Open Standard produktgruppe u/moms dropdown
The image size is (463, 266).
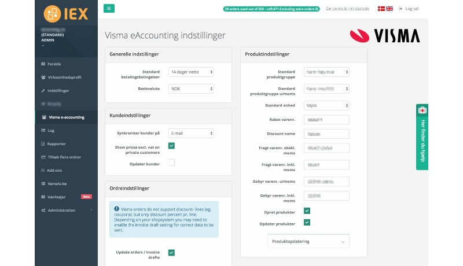(x=326, y=89)
